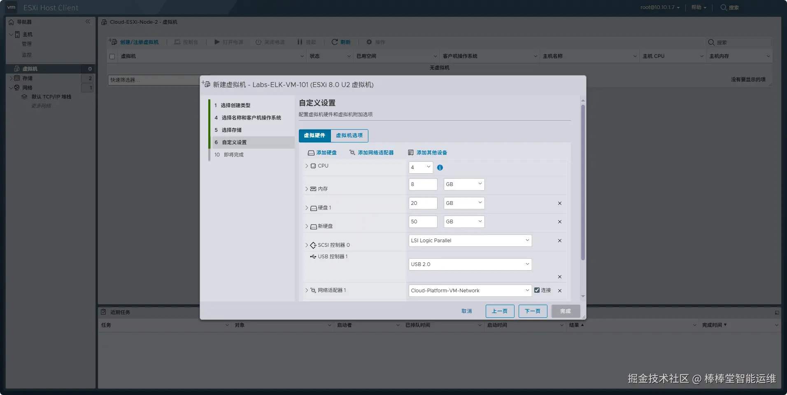787x395 pixels.
Task: Switch to the 虚拟机选项 tab
Action: pyautogui.click(x=349, y=135)
